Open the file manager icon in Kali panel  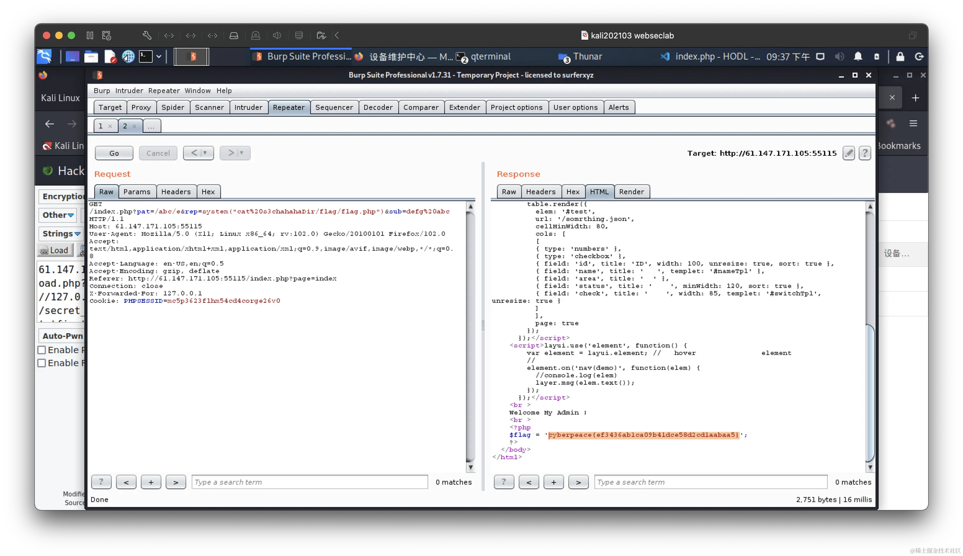[x=91, y=56]
